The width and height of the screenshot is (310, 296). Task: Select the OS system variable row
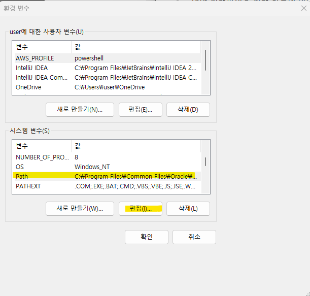click(108, 167)
